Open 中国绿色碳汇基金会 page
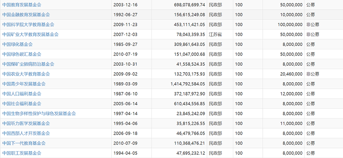Viewport: 343px width, 158px height. [22, 54]
